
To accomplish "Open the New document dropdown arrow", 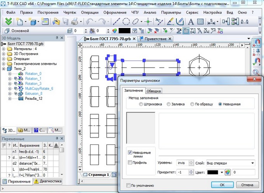I will pyautogui.click(x=26, y=22).
